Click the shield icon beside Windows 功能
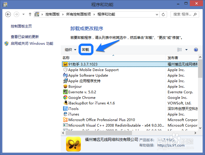Viewport: 205px width, 155px height. tap(6, 44)
